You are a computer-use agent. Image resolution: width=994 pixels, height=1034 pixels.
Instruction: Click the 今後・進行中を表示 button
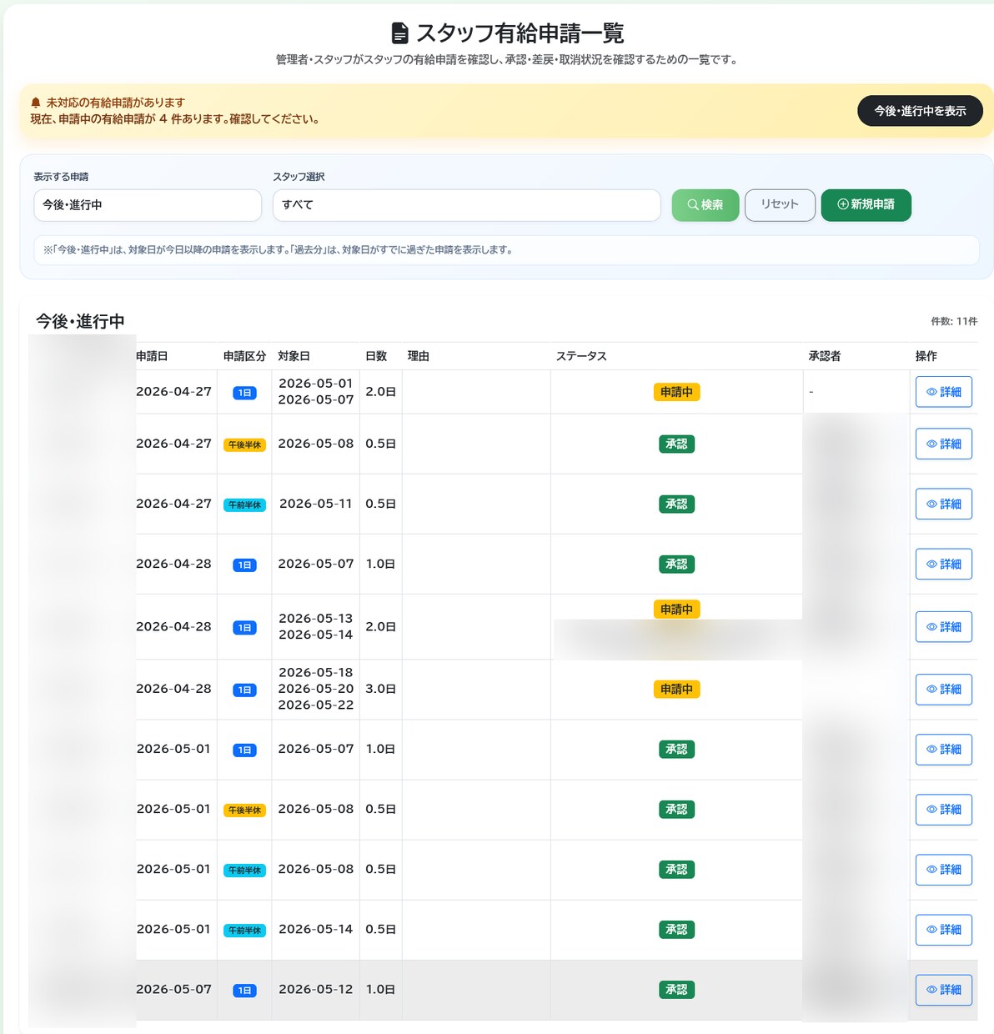tap(920, 111)
